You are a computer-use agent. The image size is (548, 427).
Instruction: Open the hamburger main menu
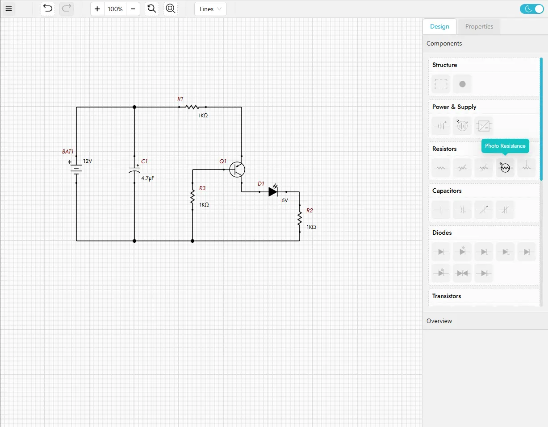8,9
